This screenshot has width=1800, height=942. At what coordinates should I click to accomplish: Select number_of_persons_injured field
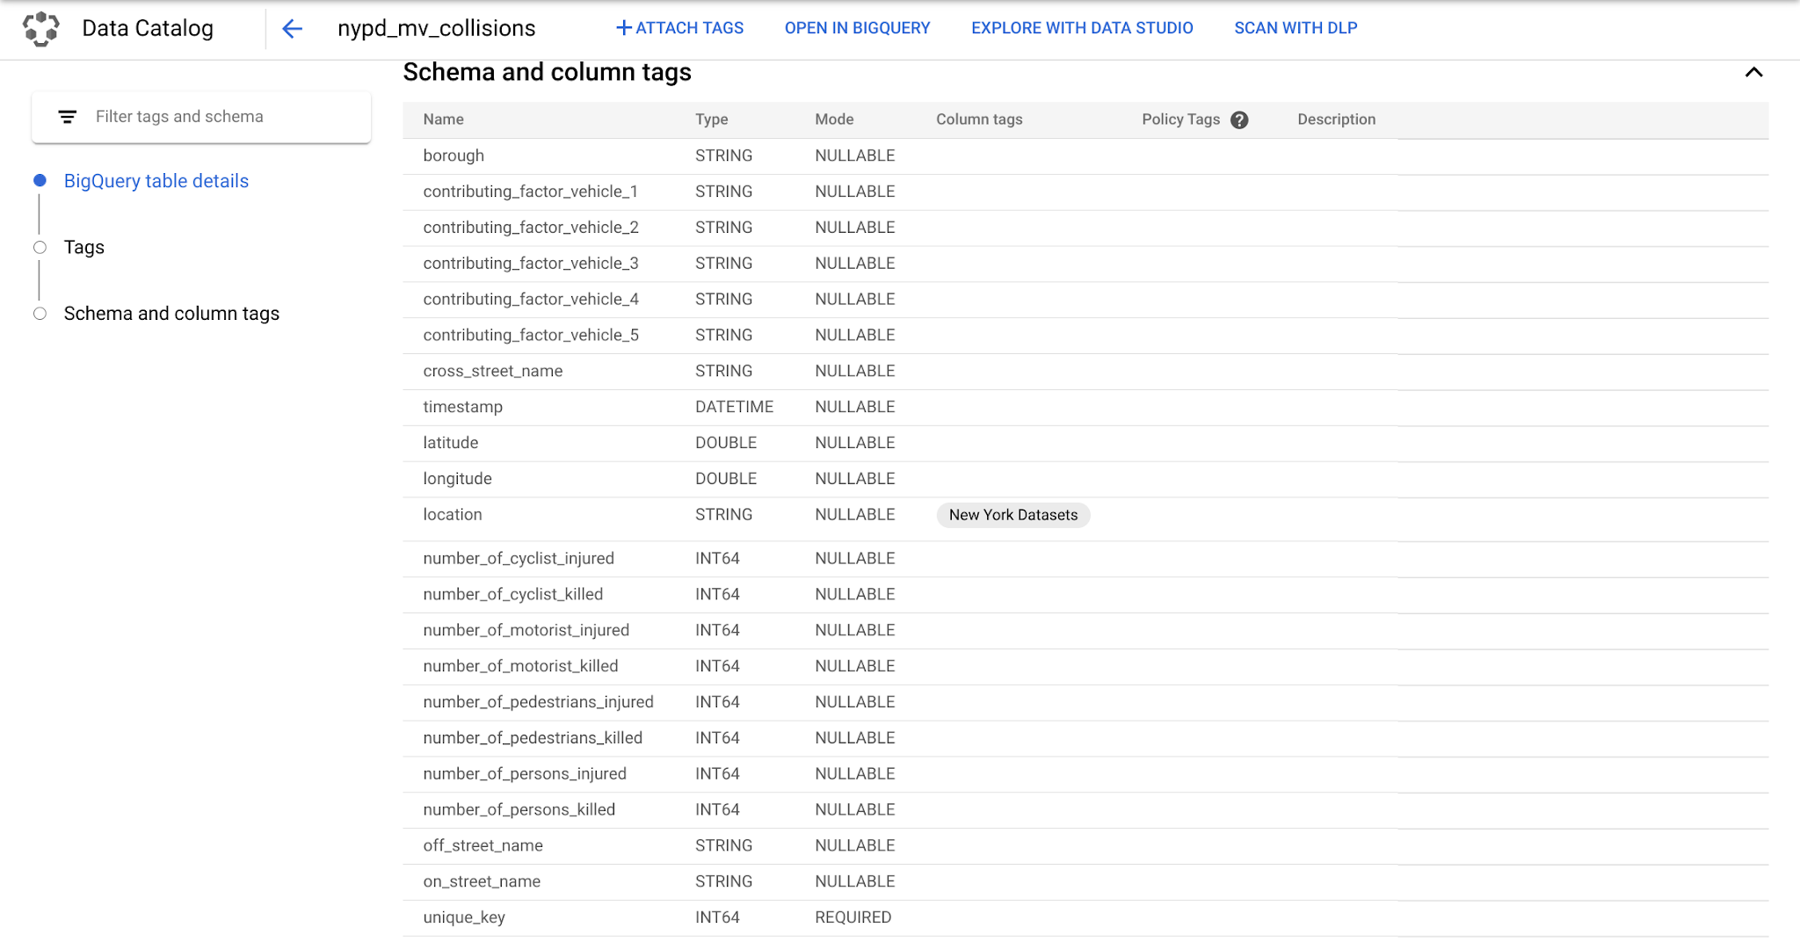(x=525, y=774)
